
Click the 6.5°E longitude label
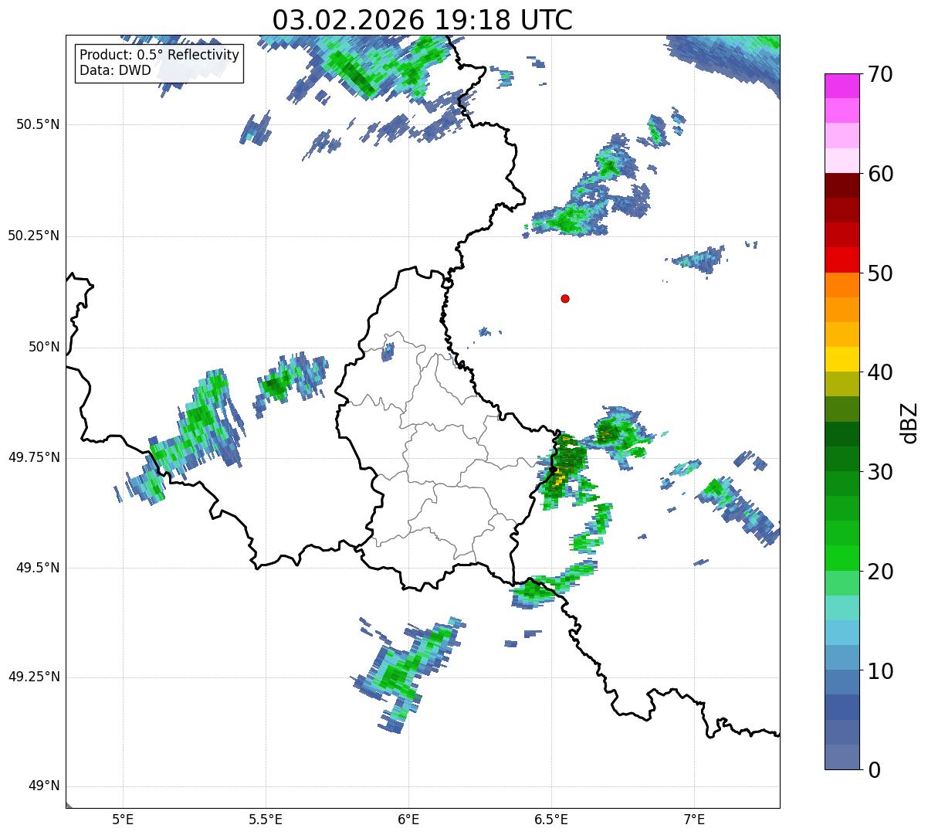551,819
